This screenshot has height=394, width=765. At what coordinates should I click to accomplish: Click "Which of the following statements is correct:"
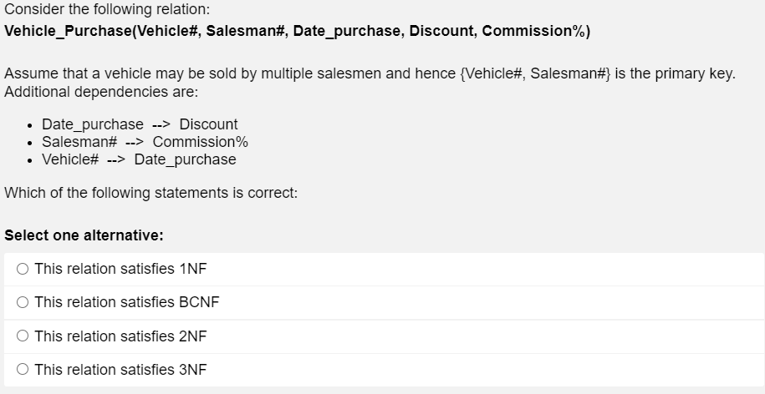[x=150, y=193]
